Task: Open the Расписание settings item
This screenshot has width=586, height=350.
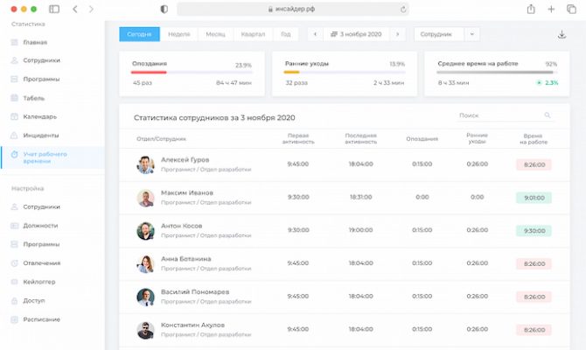Action: 42,319
